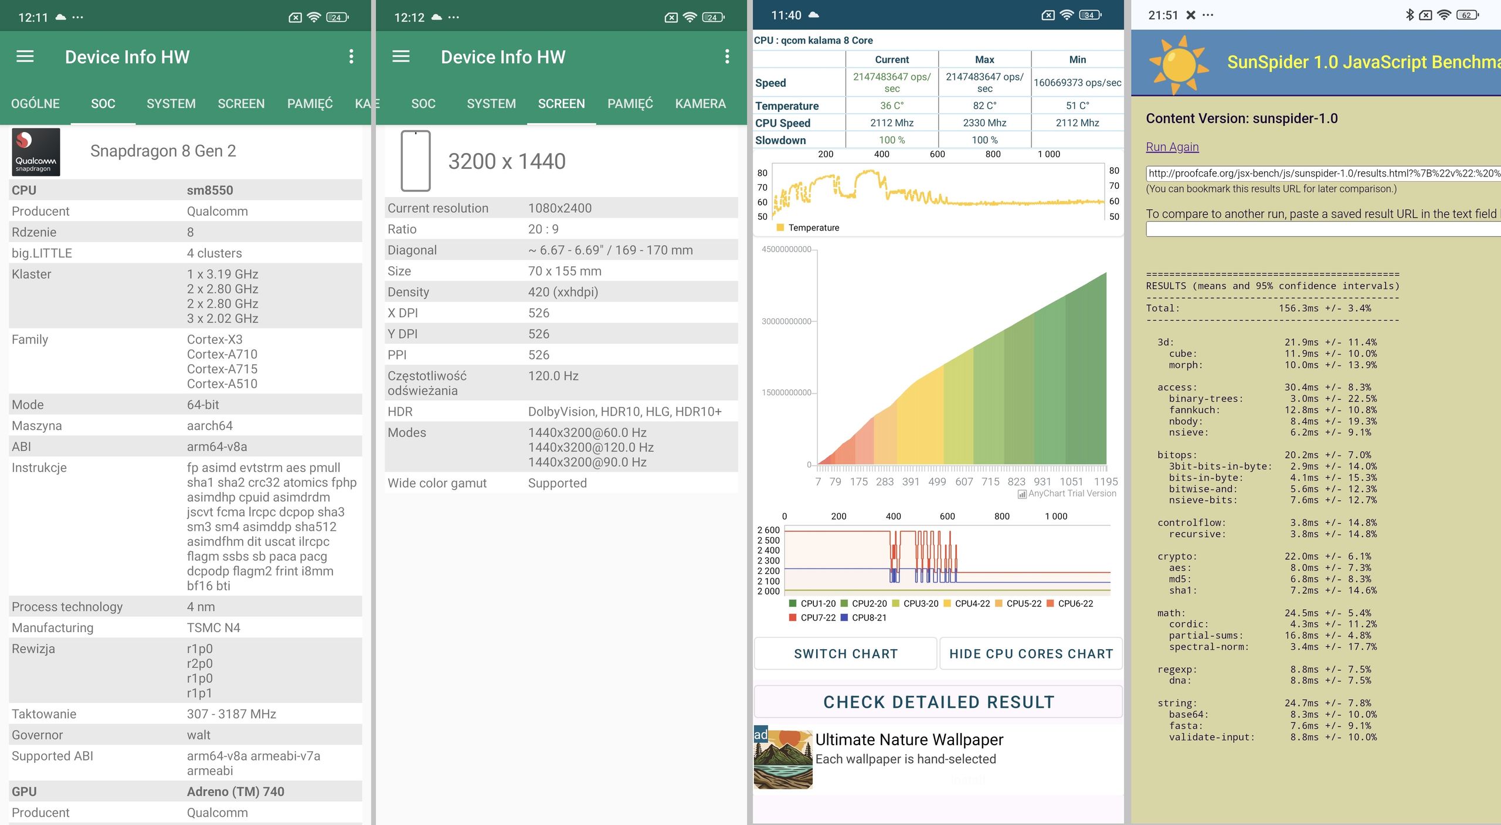This screenshot has height=825, width=1501.
Task: Tap the Wi-Fi status icon in the 12:11 screenshot
Action: click(x=314, y=17)
